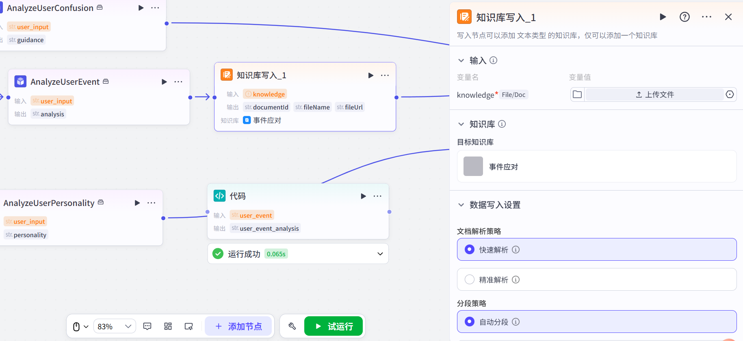743x341 pixels.
Task: Click the info icon next to 自动分段
Action: tap(516, 322)
